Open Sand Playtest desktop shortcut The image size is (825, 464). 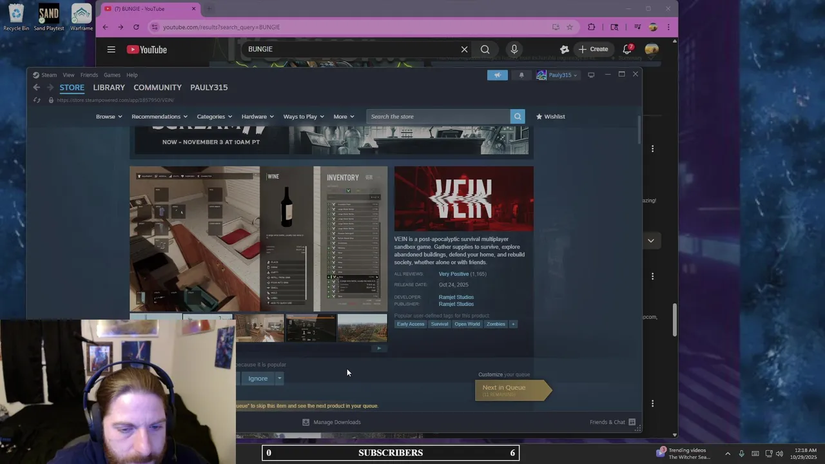point(49,17)
